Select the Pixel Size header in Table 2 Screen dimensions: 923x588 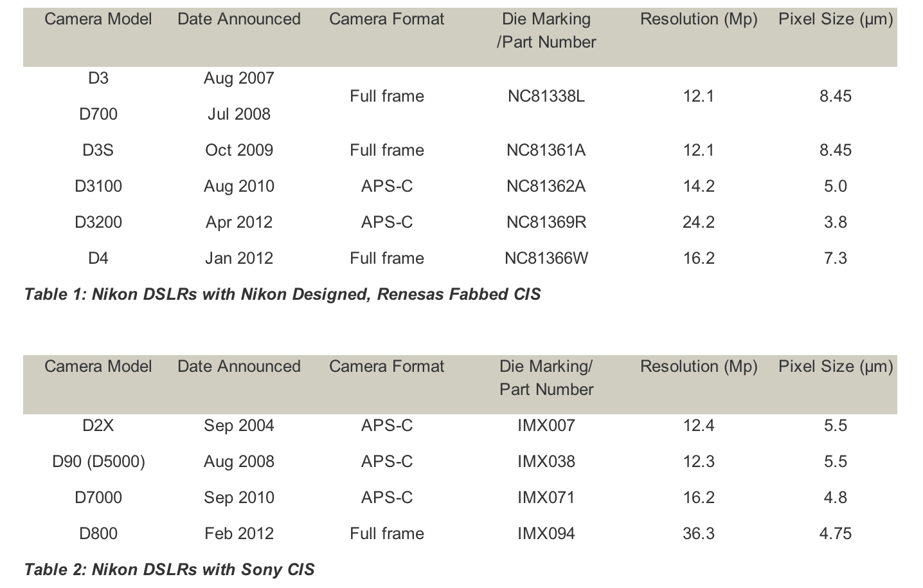836,367
